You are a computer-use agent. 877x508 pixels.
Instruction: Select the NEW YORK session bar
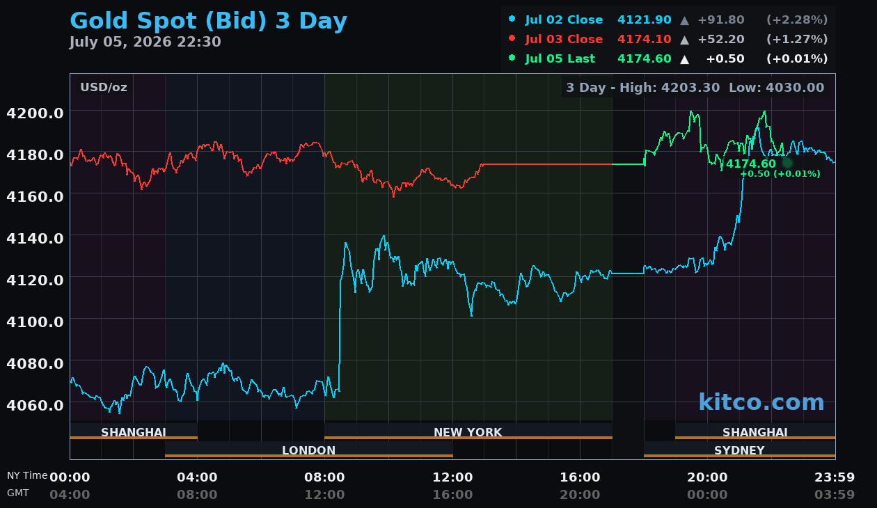[468, 431]
